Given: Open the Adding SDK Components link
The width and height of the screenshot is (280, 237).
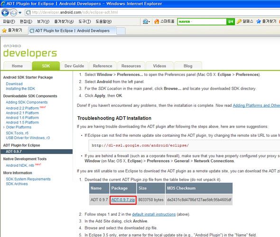Looking at the screenshot, I should 27,102.
